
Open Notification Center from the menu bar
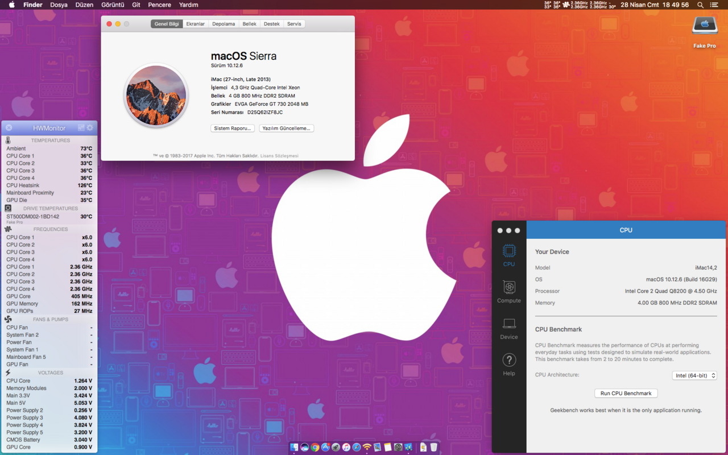(x=714, y=5)
